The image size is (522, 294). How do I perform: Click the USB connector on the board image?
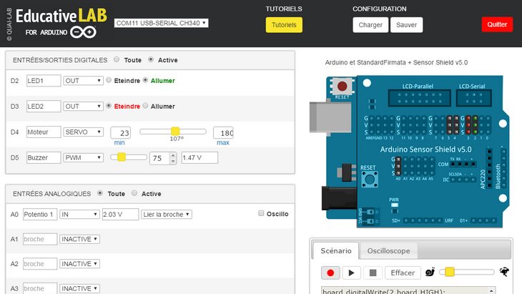tap(330, 117)
